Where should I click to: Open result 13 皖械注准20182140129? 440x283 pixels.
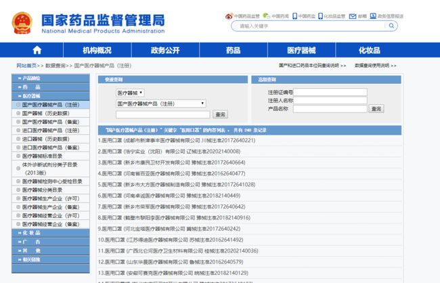click(173, 273)
